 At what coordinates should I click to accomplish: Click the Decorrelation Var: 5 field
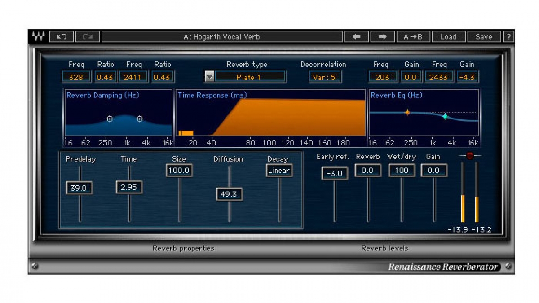324,77
